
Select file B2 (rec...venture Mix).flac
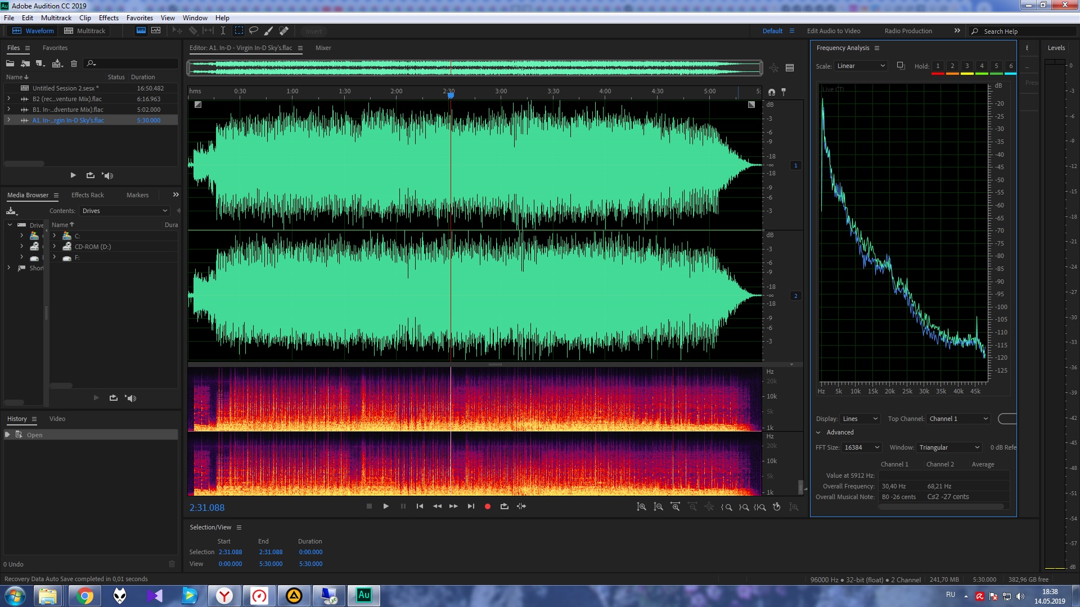coord(67,99)
